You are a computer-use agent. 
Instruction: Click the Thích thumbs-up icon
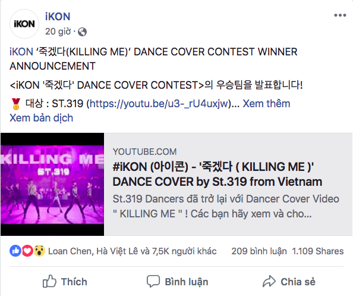point(49,281)
